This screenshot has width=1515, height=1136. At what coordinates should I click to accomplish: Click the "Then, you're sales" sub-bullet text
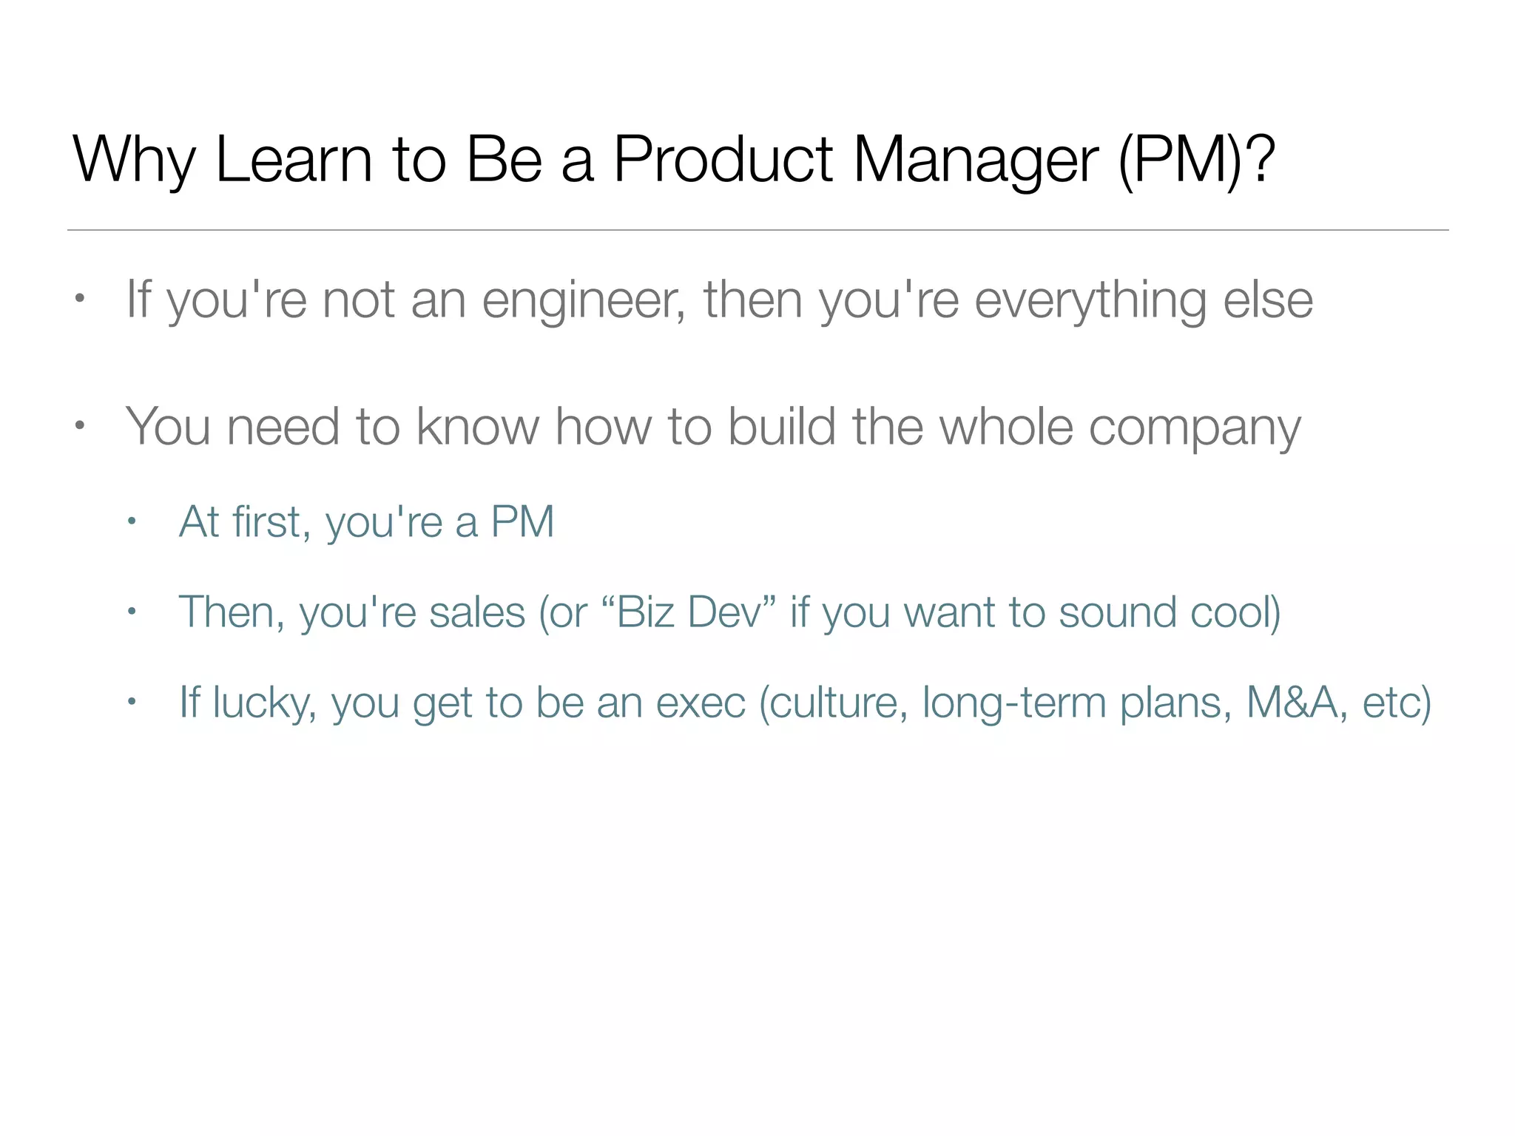[x=352, y=612]
